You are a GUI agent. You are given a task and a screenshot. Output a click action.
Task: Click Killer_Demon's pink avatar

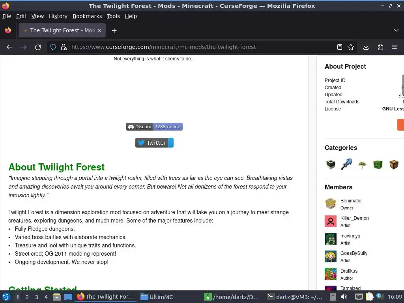click(x=331, y=221)
